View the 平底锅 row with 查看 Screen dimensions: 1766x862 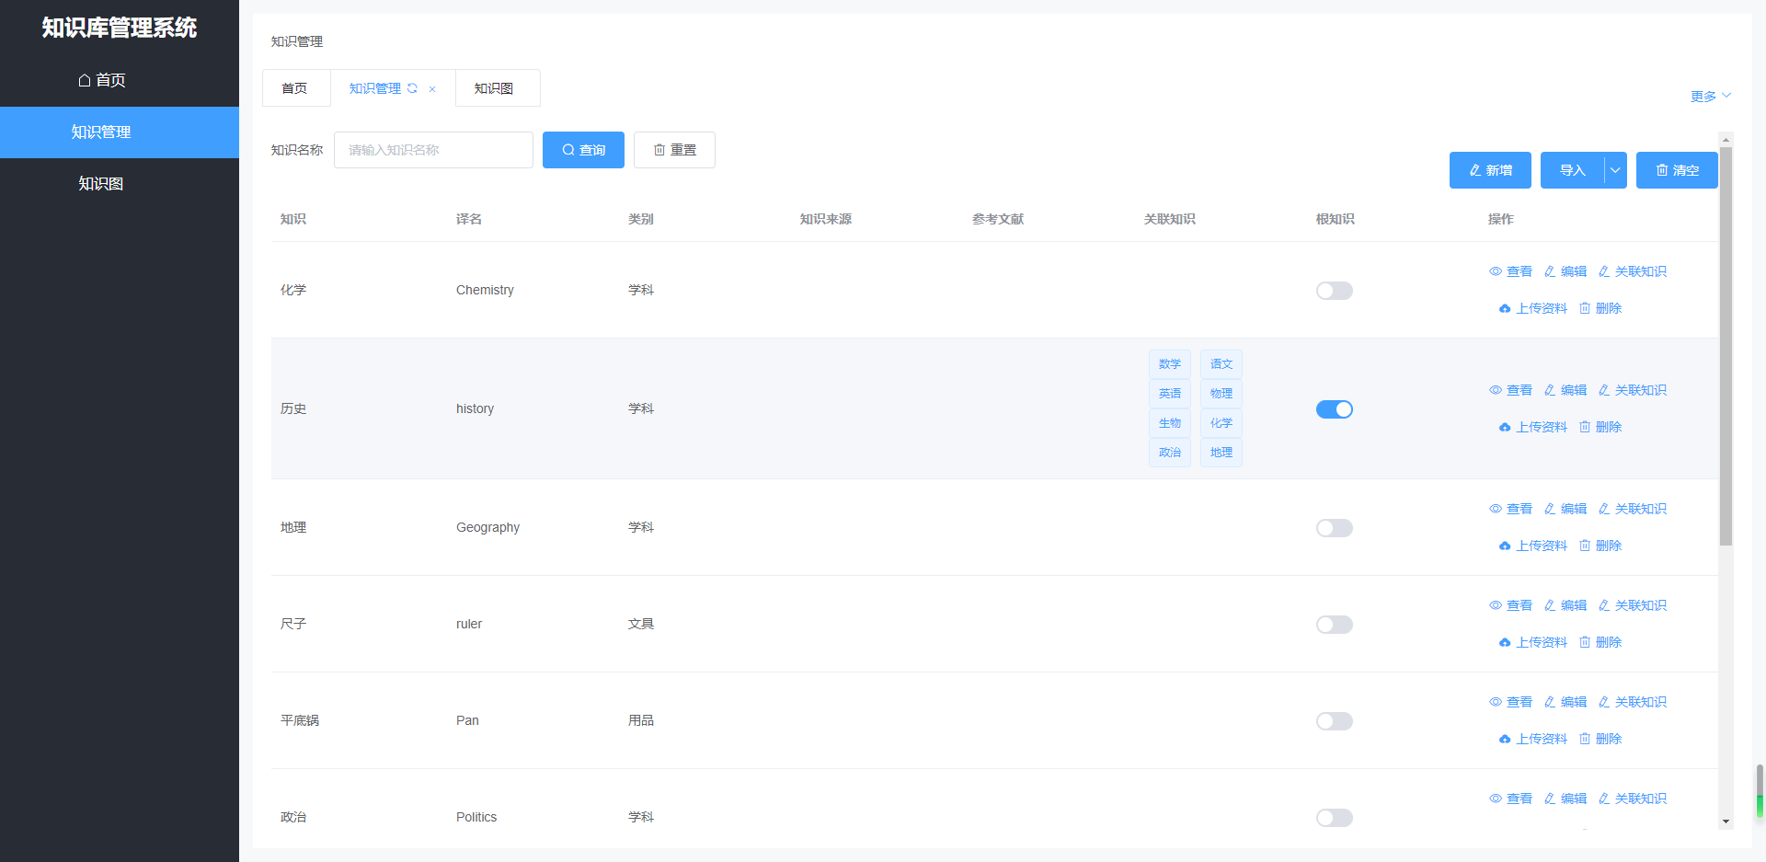(x=1510, y=702)
